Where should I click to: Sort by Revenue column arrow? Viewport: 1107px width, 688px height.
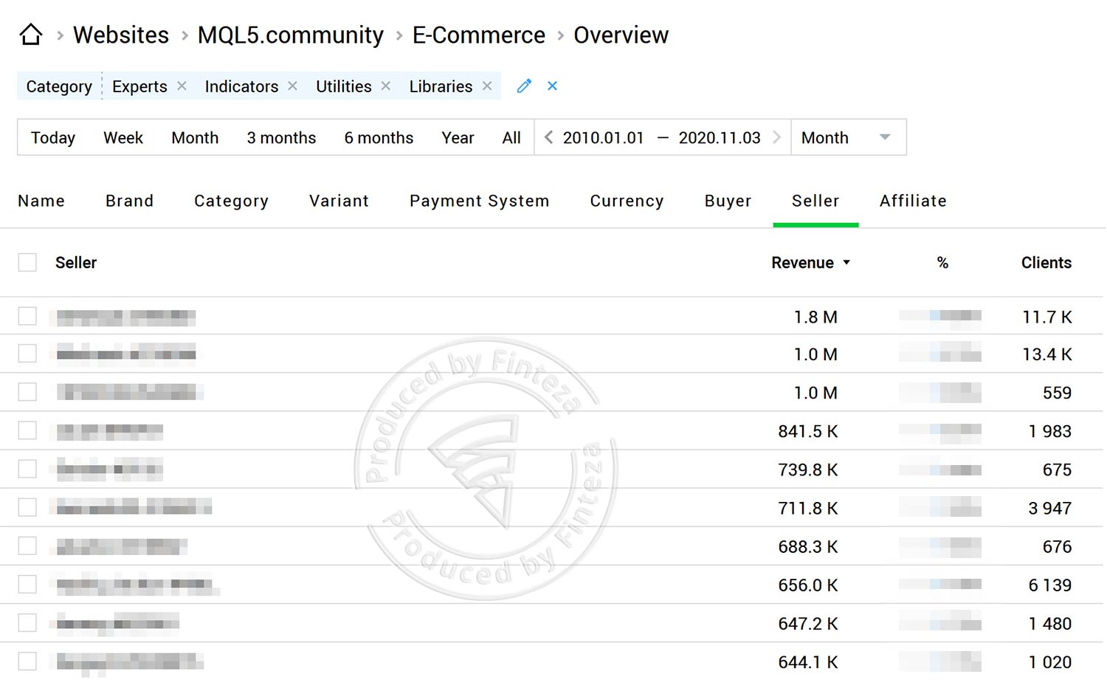click(846, 263)
